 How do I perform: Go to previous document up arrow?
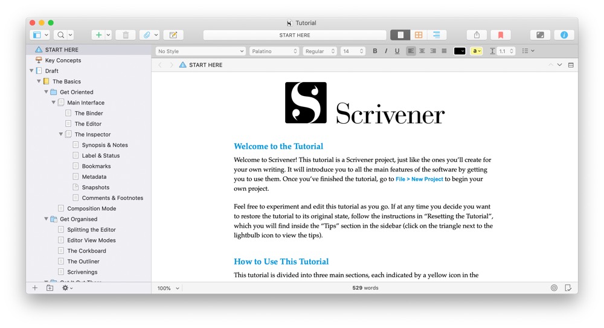pyautogui.click(x=550, y=65)
